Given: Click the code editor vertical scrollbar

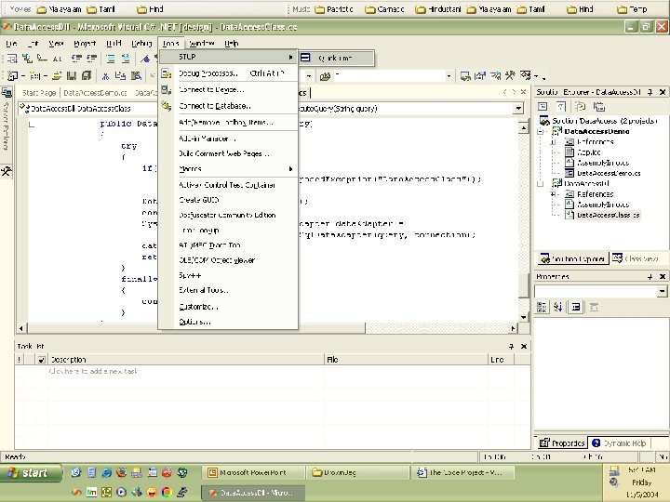Looking at the screenshot, I should 525,205.
